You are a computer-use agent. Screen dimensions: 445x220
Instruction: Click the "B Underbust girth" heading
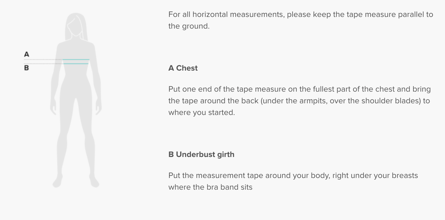pyautogui.click(x=201, y=154)
